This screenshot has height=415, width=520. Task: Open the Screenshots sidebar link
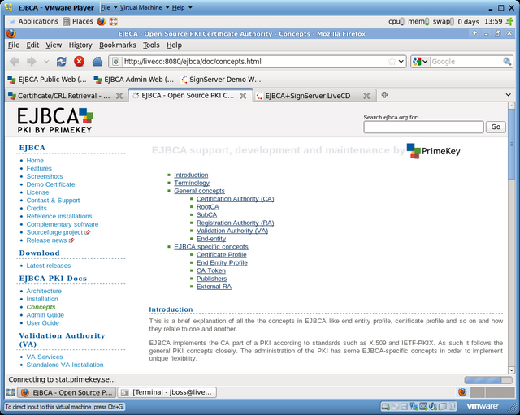click(45, 176)
